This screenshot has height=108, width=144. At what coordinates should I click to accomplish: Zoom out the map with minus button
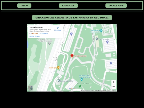[x=114, y=87]
